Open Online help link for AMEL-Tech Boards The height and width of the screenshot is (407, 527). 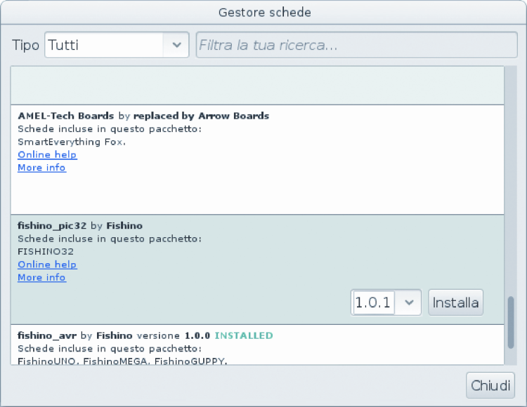tap(47, 154)
